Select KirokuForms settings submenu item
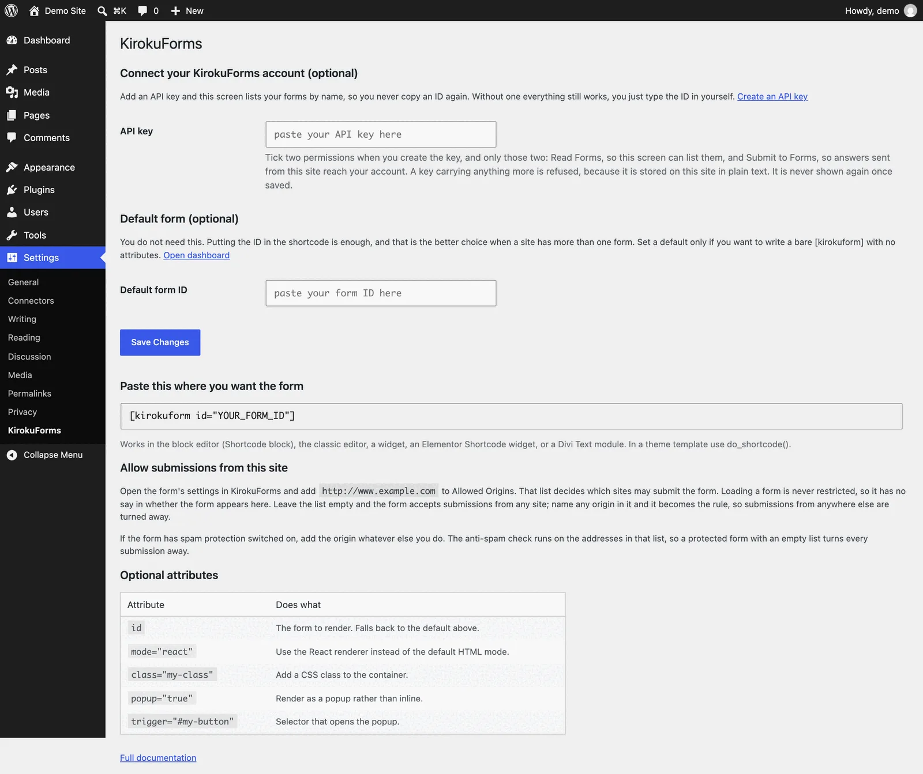This screenshot has width=923, height=774. click(35, 431)
